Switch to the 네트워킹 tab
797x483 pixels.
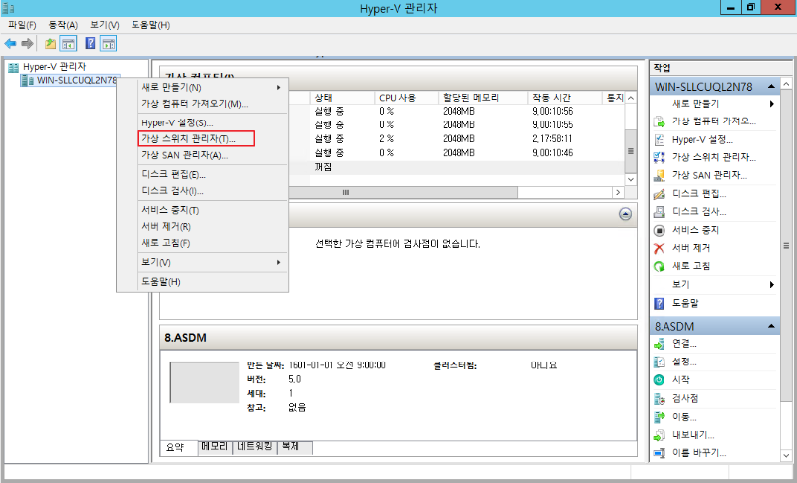pyautogui.click(x=255, y=447)
